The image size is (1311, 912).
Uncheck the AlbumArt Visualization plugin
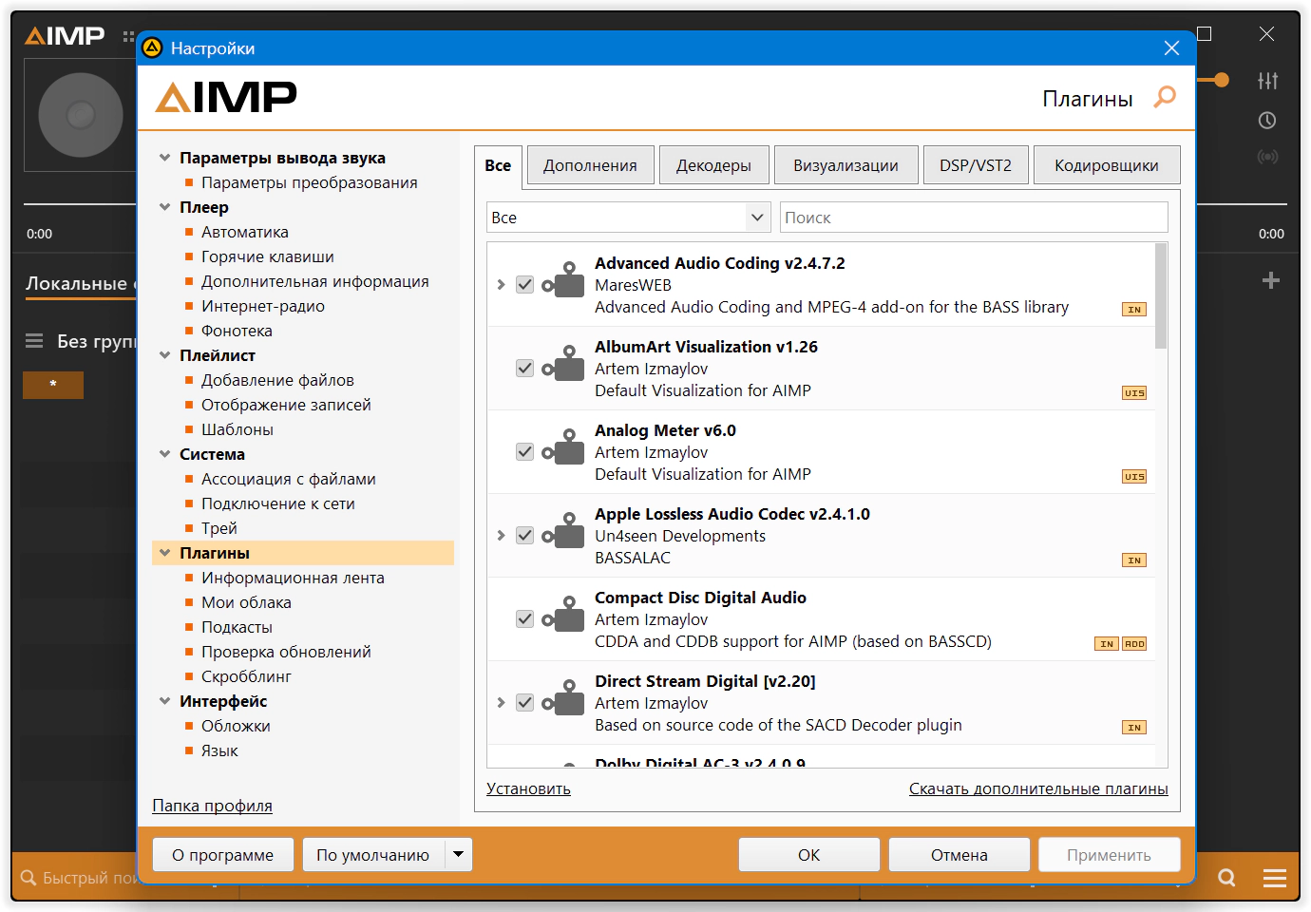[x=524, y=368]
